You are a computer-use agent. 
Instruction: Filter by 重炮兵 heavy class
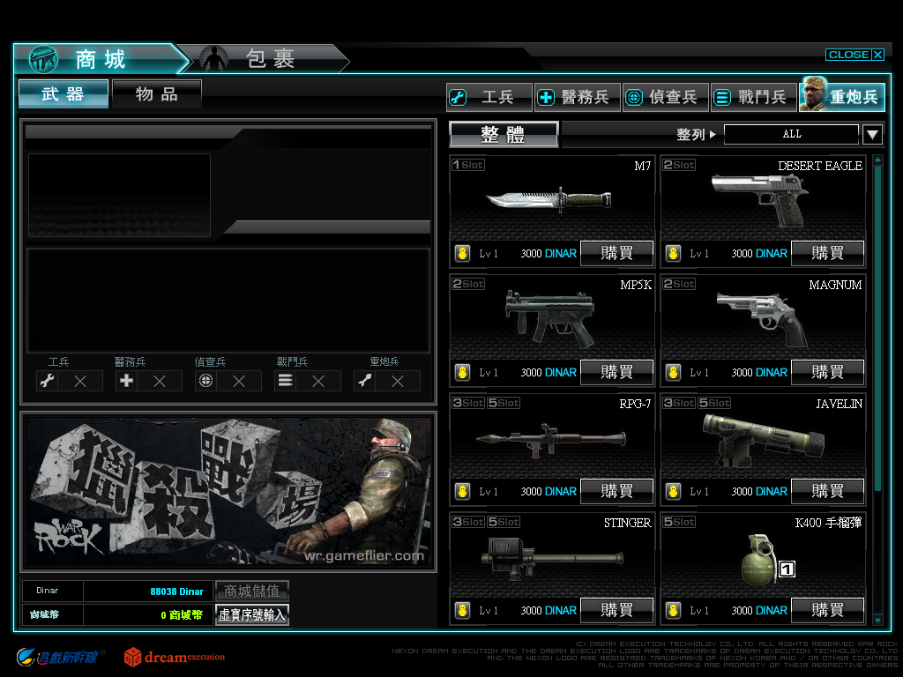[x=841, y=95]
